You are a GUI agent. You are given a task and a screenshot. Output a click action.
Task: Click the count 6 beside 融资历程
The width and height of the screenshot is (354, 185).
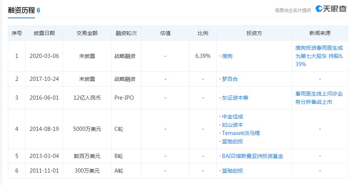pyautogui.click(x=38, y=10)
